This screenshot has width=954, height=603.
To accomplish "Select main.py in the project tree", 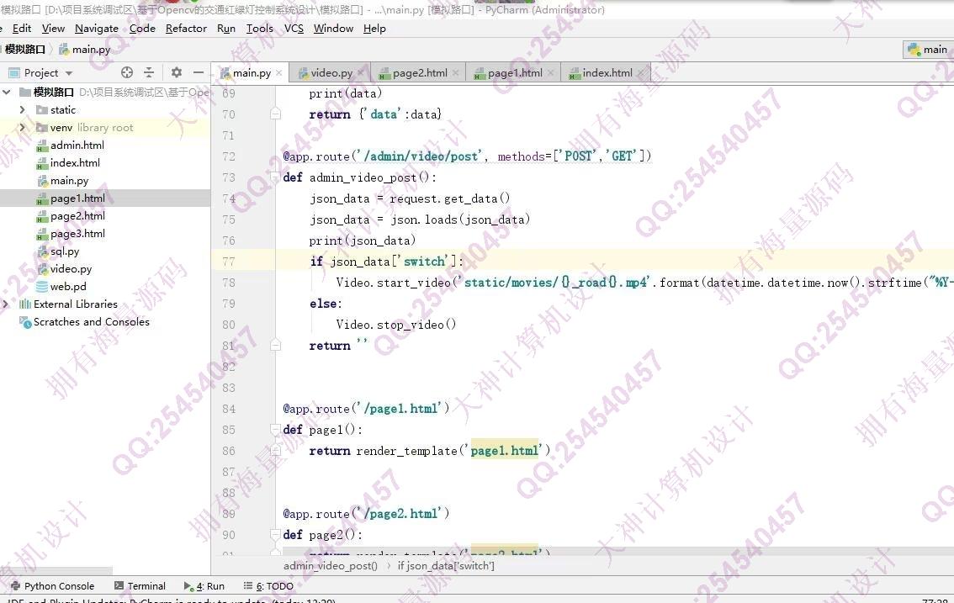I will (69, 180).
